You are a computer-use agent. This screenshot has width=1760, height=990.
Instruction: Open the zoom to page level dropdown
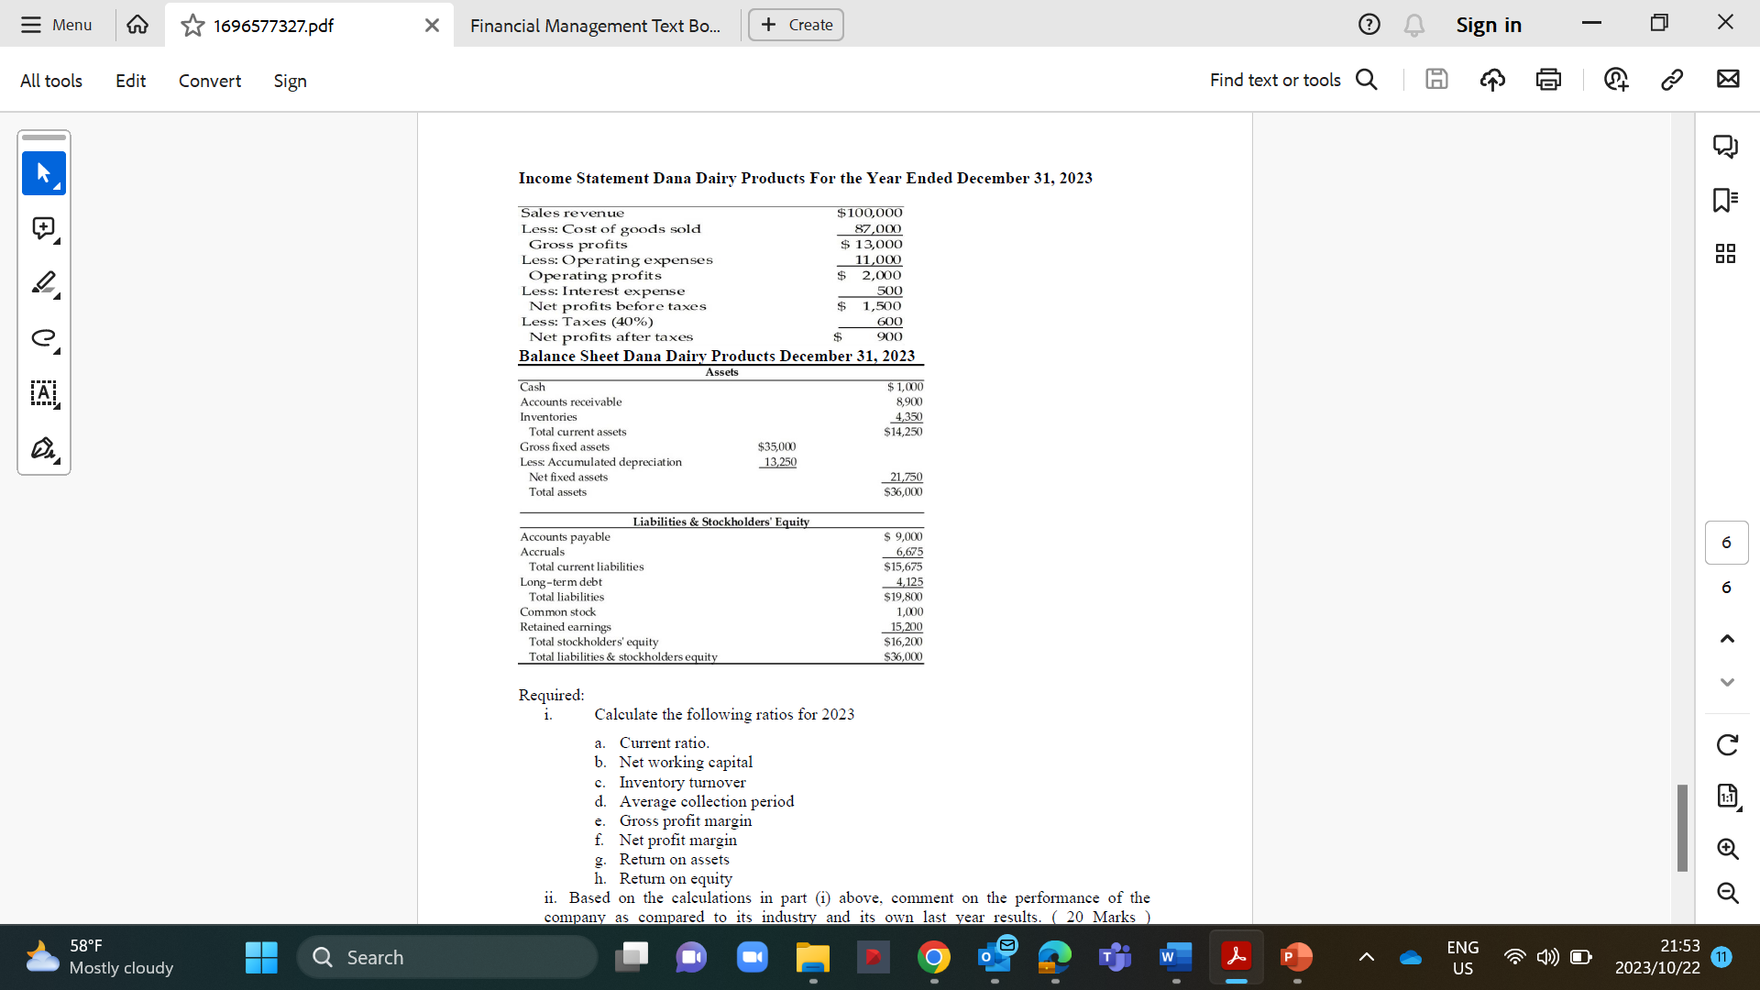(x=1727, y=796)
